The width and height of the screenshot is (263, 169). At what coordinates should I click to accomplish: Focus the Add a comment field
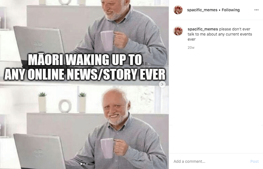pyautogui.click(x=210, y=162)
